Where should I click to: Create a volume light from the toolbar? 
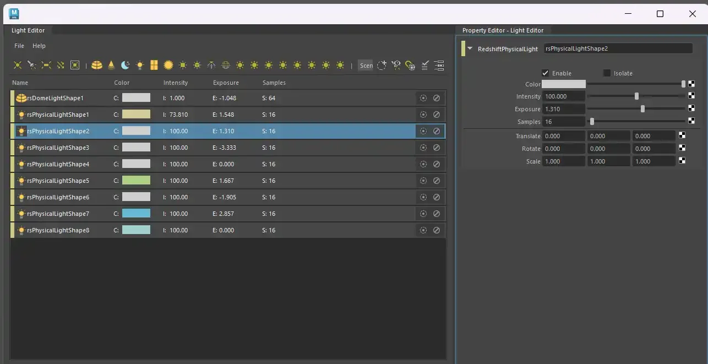(75, 65)
